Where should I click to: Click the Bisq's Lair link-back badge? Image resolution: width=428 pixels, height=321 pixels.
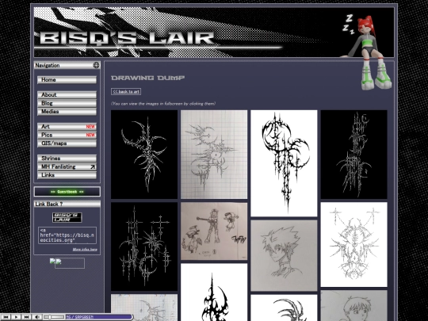(67, 217)
